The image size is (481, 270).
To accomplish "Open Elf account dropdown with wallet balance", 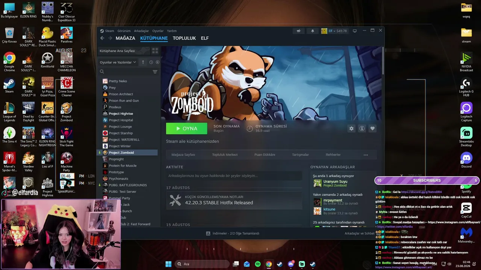I will (x=334, y=31).
